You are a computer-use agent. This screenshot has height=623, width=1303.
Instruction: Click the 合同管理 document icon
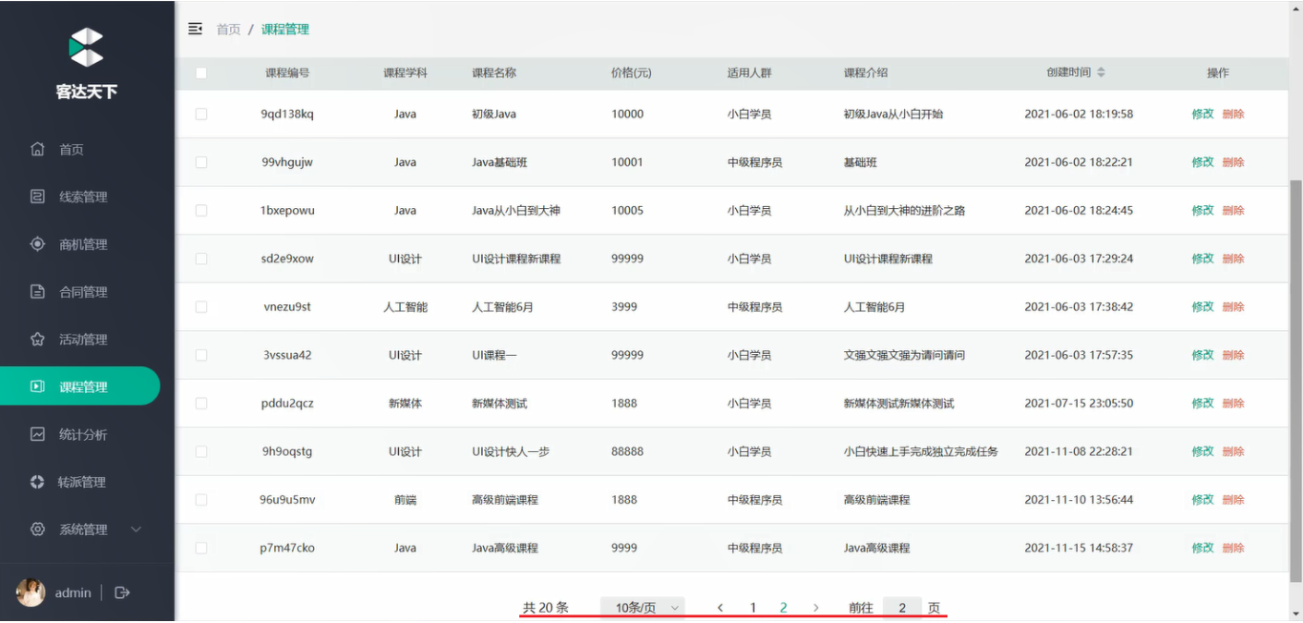[37, 292]
